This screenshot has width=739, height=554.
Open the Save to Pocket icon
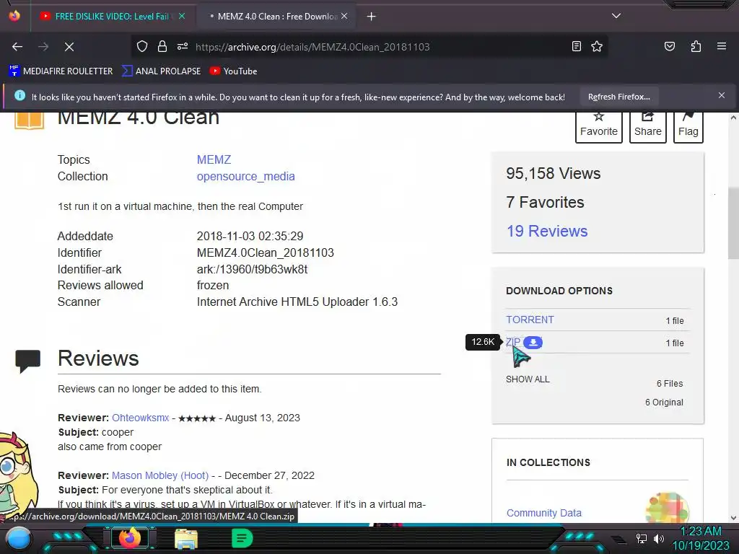pyautogui.click(x=669, y=47)
